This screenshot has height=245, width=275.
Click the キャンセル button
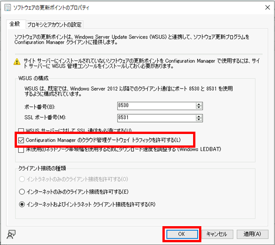point(217,234)
